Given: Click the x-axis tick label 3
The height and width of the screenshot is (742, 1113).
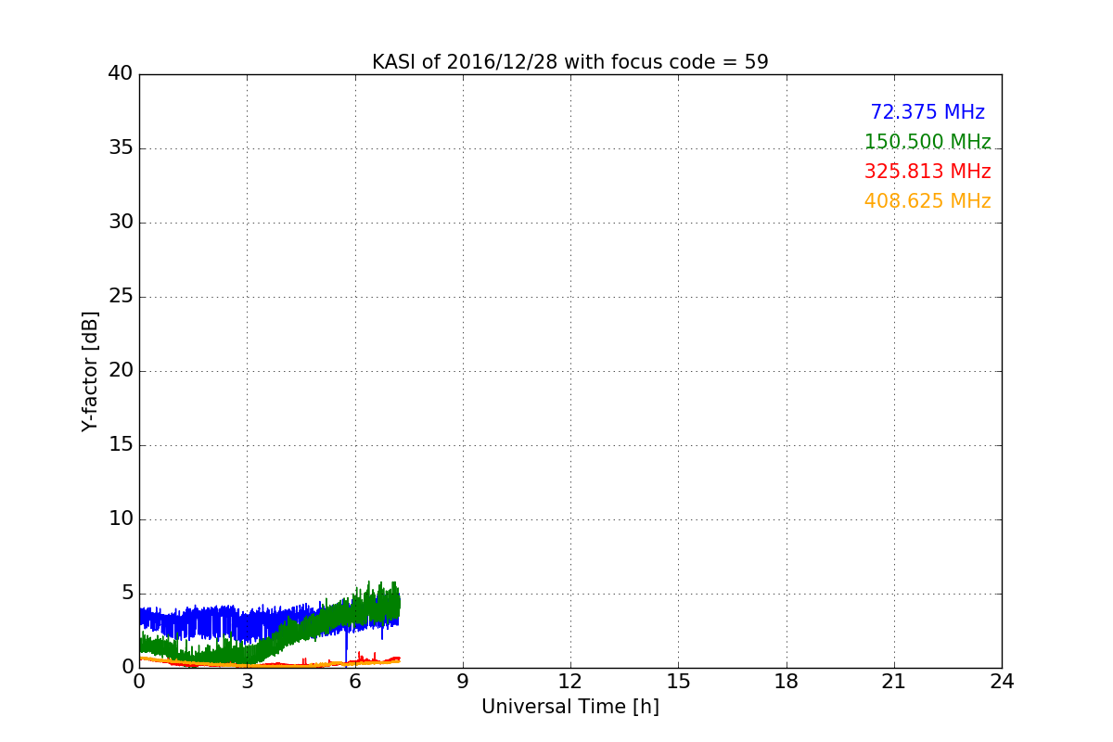Looking at the screenshot, I should [x=248, y=682].
